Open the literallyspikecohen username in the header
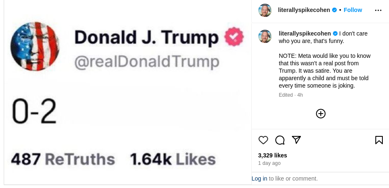The height and width of the screenshot is (188, 389). pyautogui.click(x=304, y=10)
